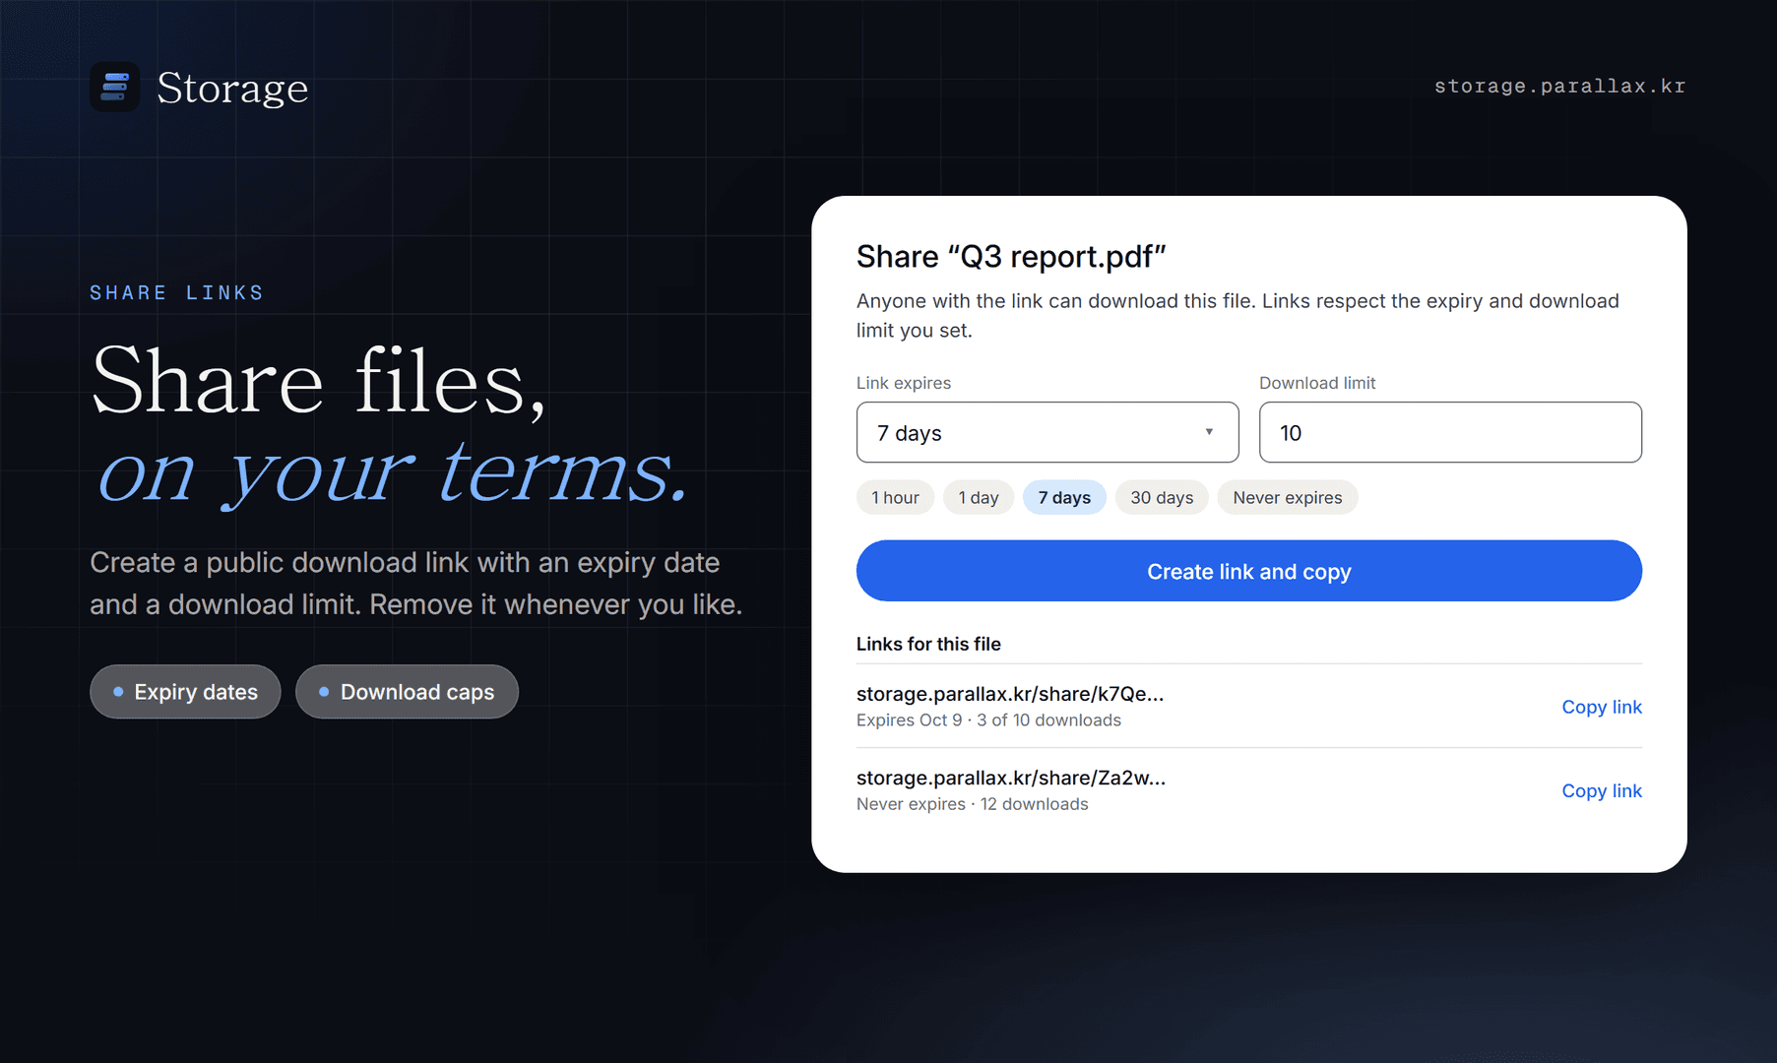Click the storage.parallax.kr/share/Za2w... link text
Viewport: 1777px width, 1063px height.
tap(1010, 778)
